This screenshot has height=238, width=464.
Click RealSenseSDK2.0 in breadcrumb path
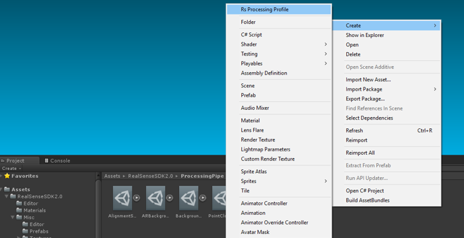(x=150, y=176)
